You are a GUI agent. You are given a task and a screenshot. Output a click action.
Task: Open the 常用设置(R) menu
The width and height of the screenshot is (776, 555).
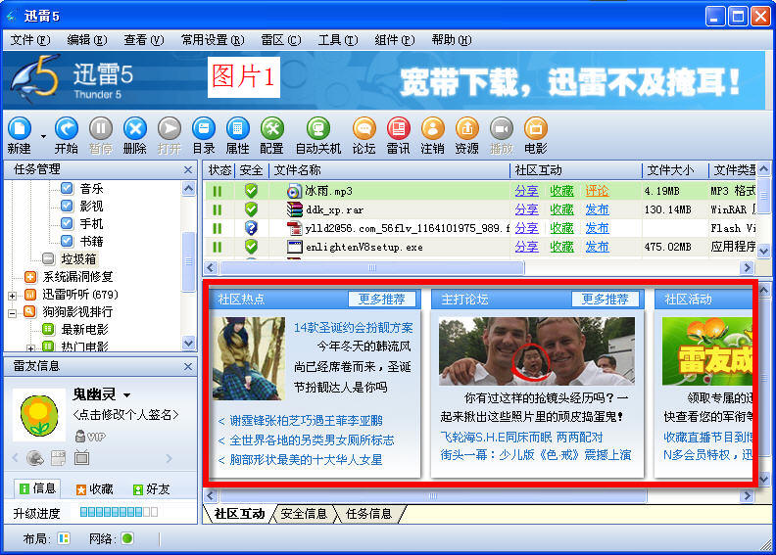pyautogui.click(x=213, y=39)
